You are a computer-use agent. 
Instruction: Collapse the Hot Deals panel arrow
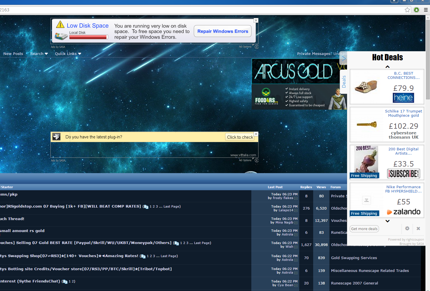click(343, 59)
